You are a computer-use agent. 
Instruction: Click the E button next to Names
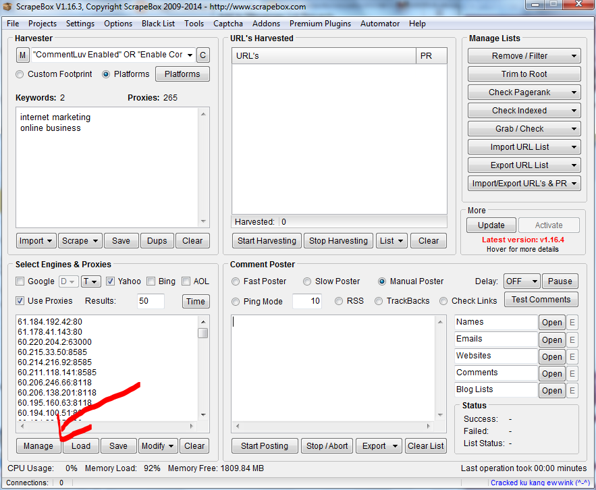click(572, 323)
